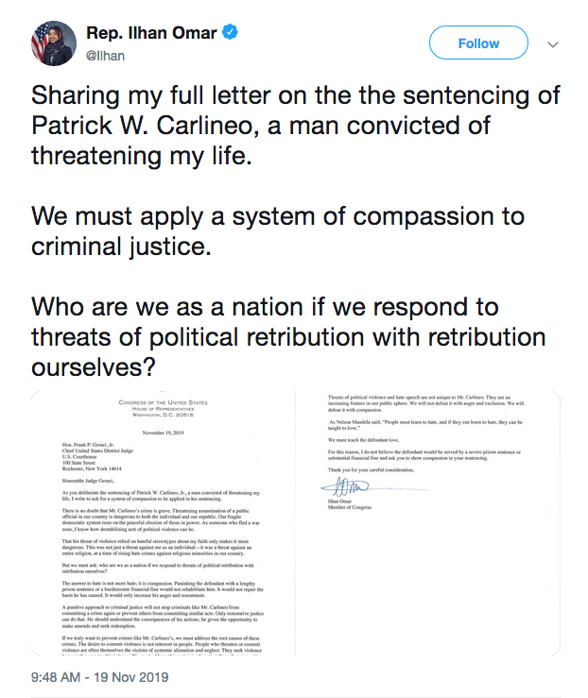Click the Hon. Frank P. Geraci address block
588x698 pixels.
(97, 456)
